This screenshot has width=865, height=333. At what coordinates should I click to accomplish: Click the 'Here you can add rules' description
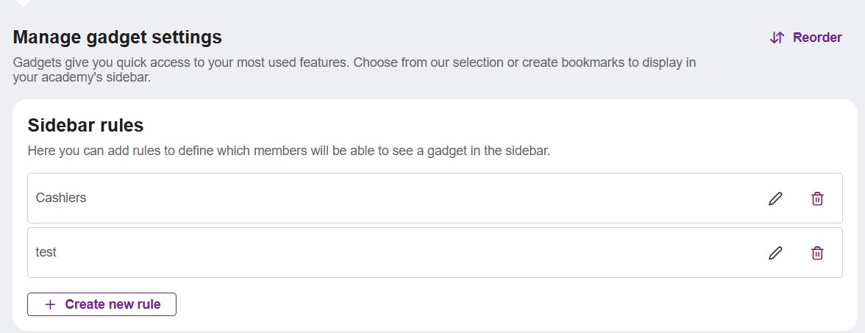pos(289,151)
